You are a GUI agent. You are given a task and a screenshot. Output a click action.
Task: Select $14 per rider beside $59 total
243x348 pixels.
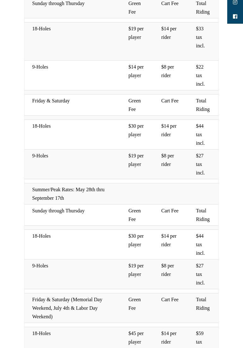tap(169, 338)
